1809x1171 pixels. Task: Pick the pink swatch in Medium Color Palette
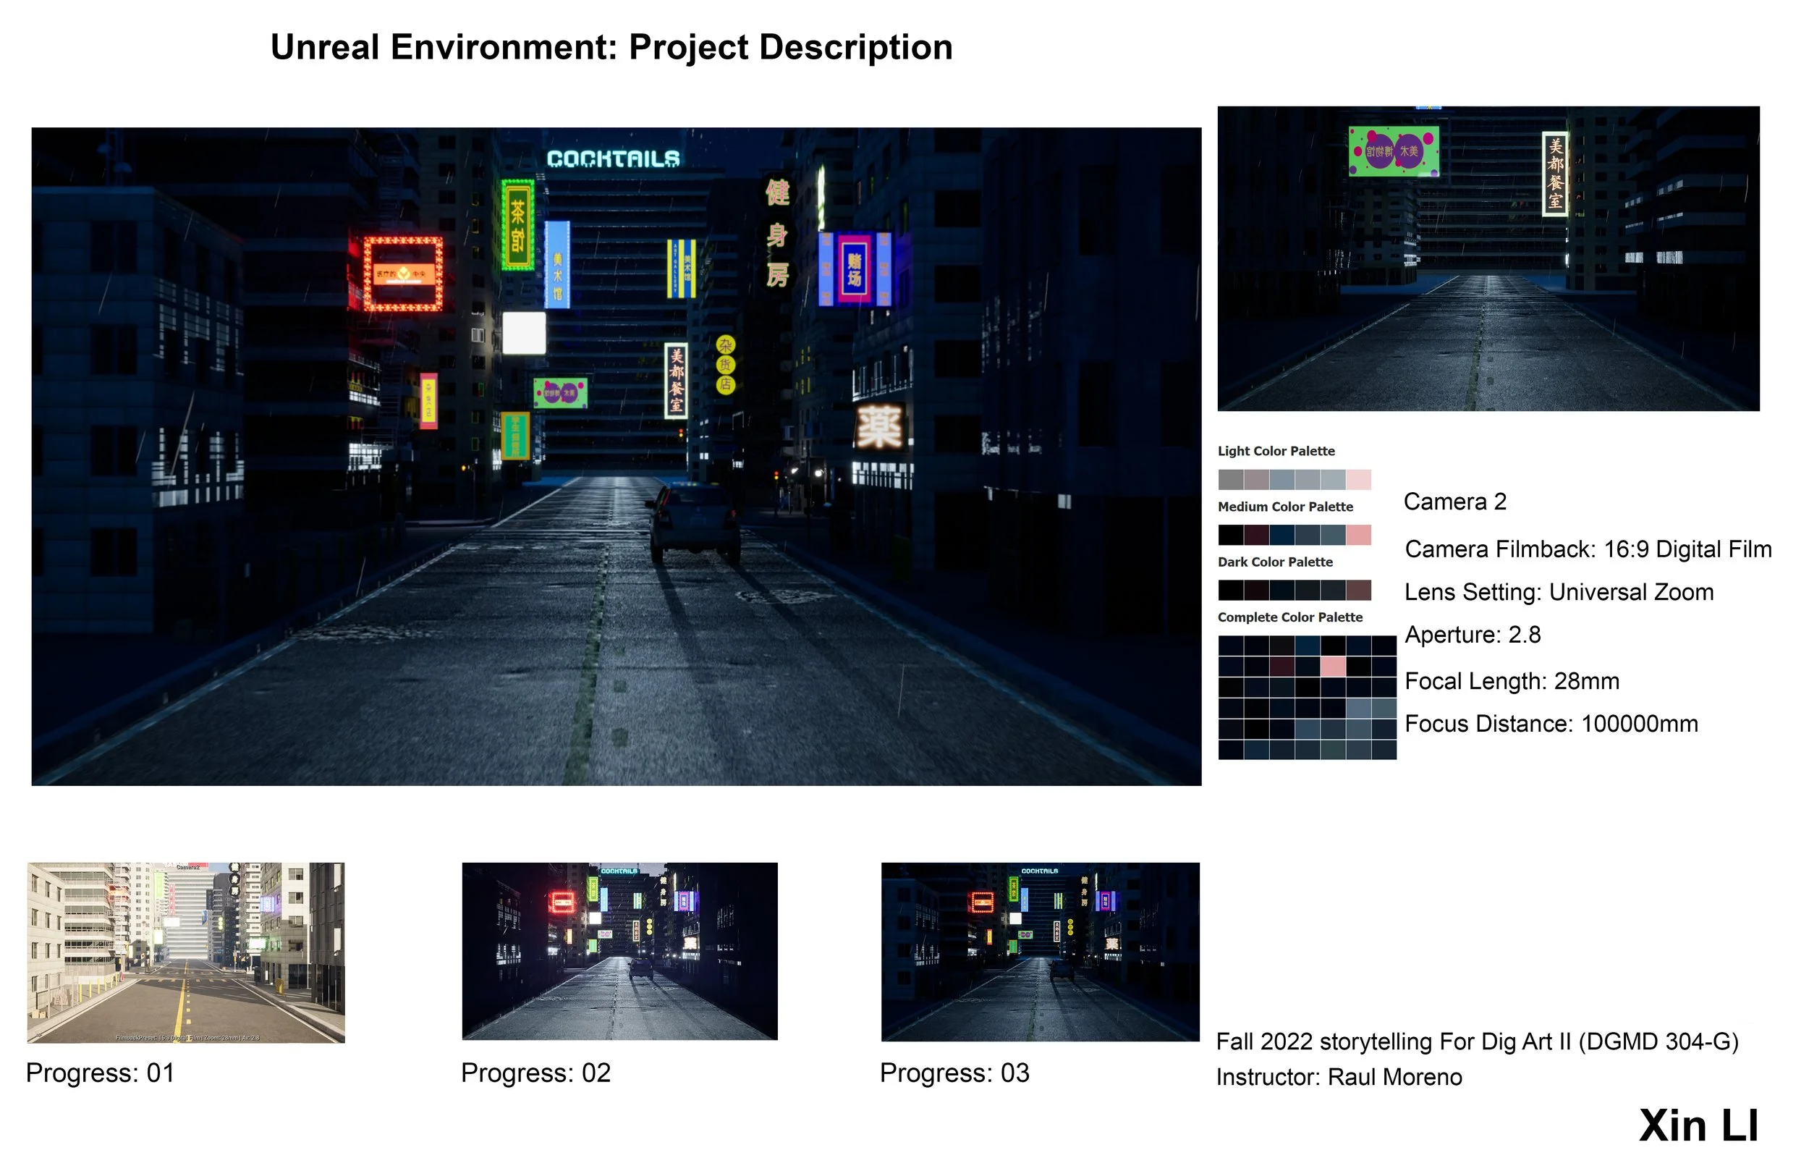click(1359, 536)
